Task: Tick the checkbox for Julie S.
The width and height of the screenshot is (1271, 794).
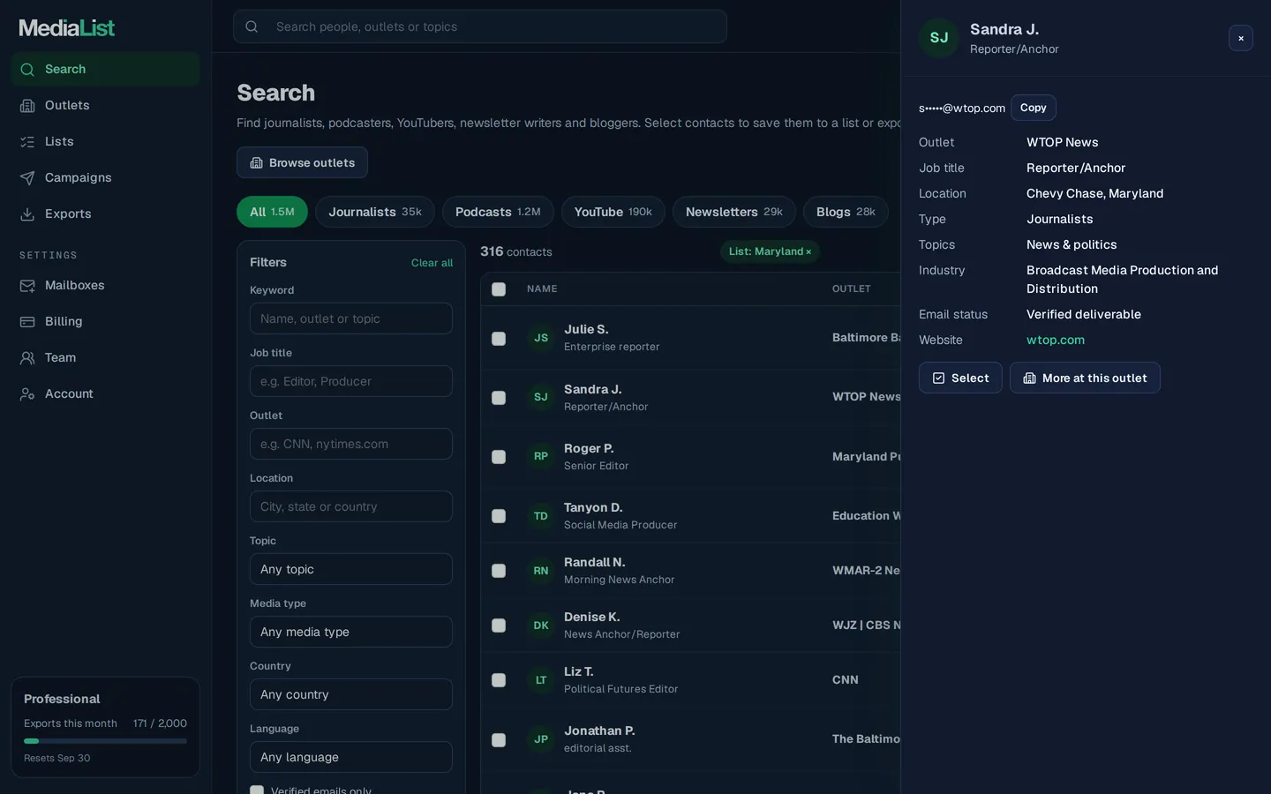Action: point(499,339)
